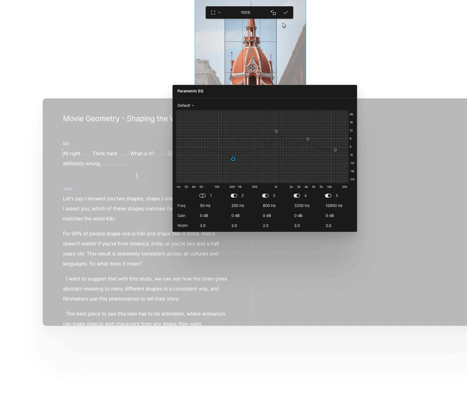Edit band 3 width 2.0 value
The height and width of the screenshot is (406, 467).
point(265,226)
